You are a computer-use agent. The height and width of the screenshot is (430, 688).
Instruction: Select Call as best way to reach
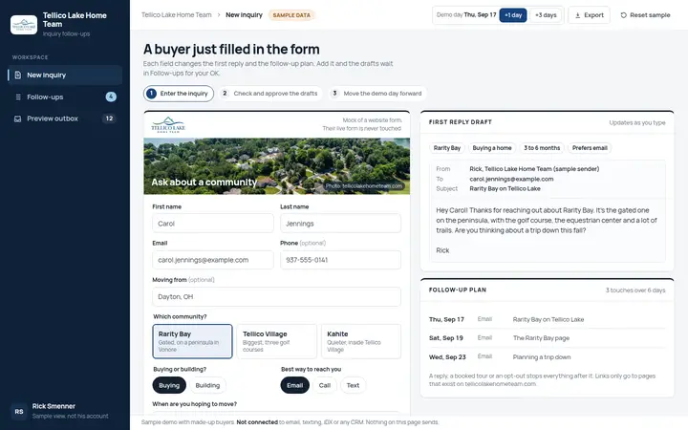point(325,385)
